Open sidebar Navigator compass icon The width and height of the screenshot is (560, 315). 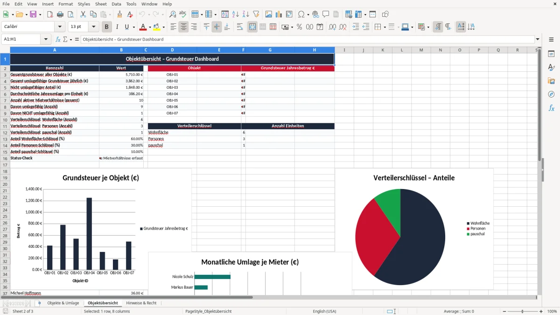[551, 94]
